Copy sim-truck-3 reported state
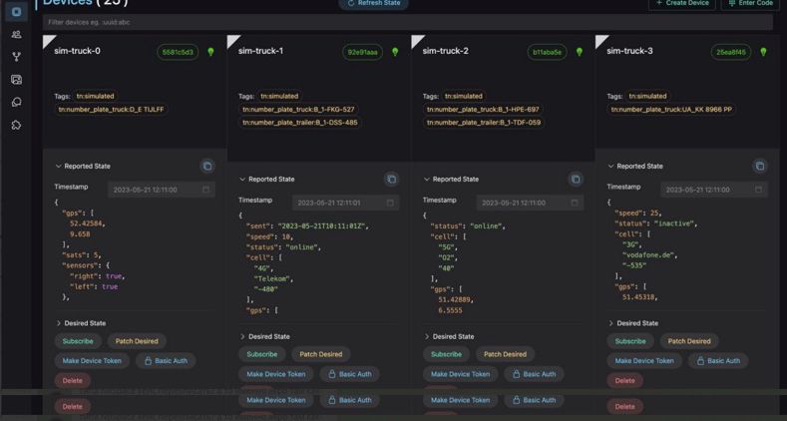 tap(760, 167)
